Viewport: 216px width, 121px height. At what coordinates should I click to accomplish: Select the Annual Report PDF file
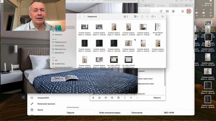tap(158, 29)
